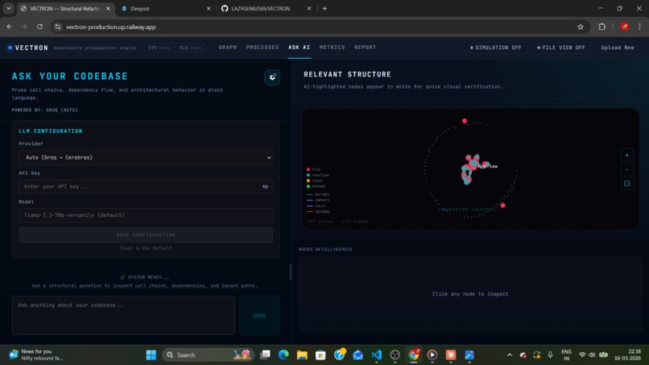Click Upload New button
The height and width of the screenshot is (365, 649).
click(x=617, y=48)
